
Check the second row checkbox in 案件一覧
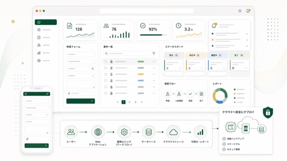(x=106, y=68)
